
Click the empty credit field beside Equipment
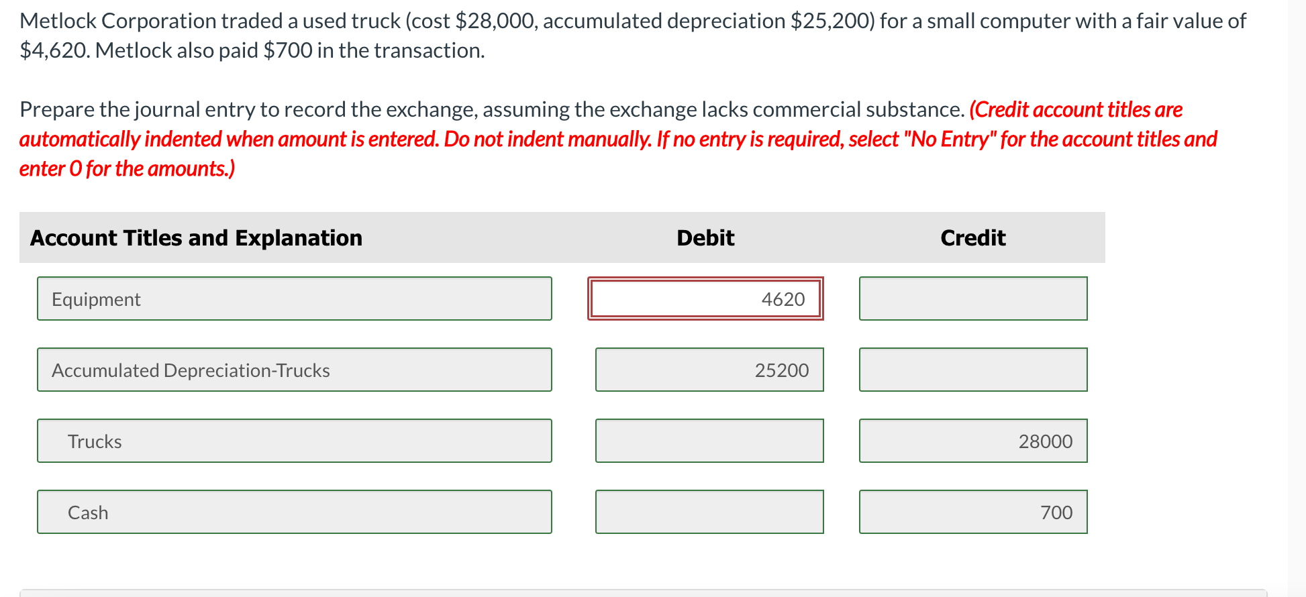972,298
